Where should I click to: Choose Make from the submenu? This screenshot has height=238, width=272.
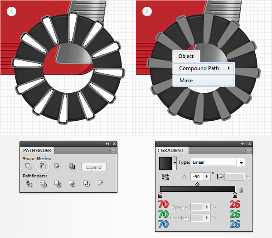click(204, 81)
